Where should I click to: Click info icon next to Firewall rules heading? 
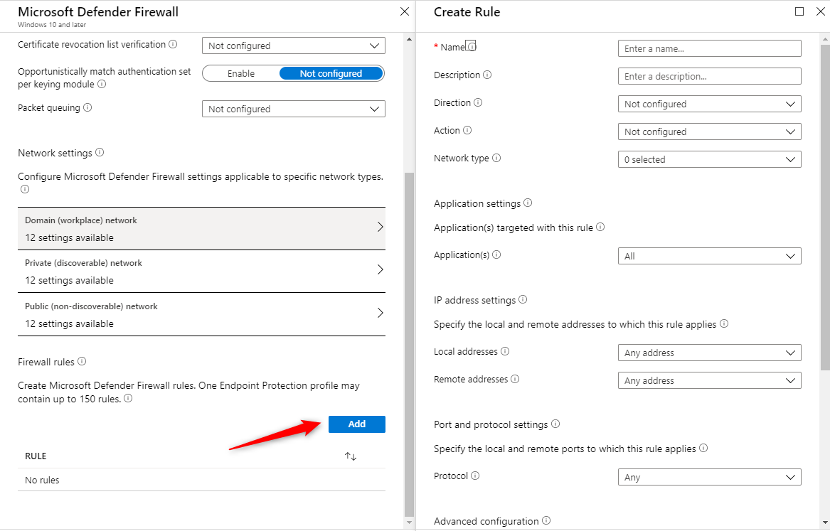[x=82, y=361]
